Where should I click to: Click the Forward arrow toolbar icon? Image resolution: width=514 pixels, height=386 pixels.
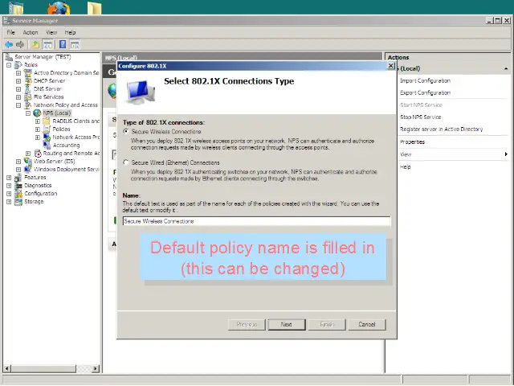pyautogui.click(x=20, y=44)
